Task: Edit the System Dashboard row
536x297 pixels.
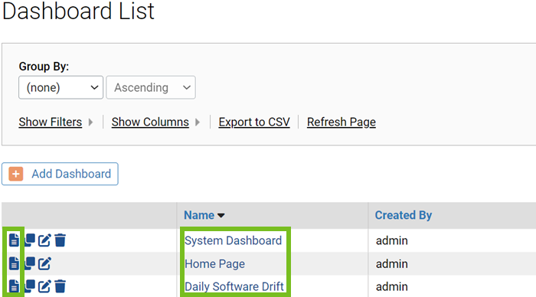Action: pos(44,240)
